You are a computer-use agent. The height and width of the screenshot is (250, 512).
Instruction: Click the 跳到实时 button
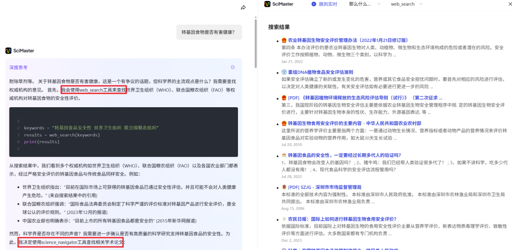(324, 4)
